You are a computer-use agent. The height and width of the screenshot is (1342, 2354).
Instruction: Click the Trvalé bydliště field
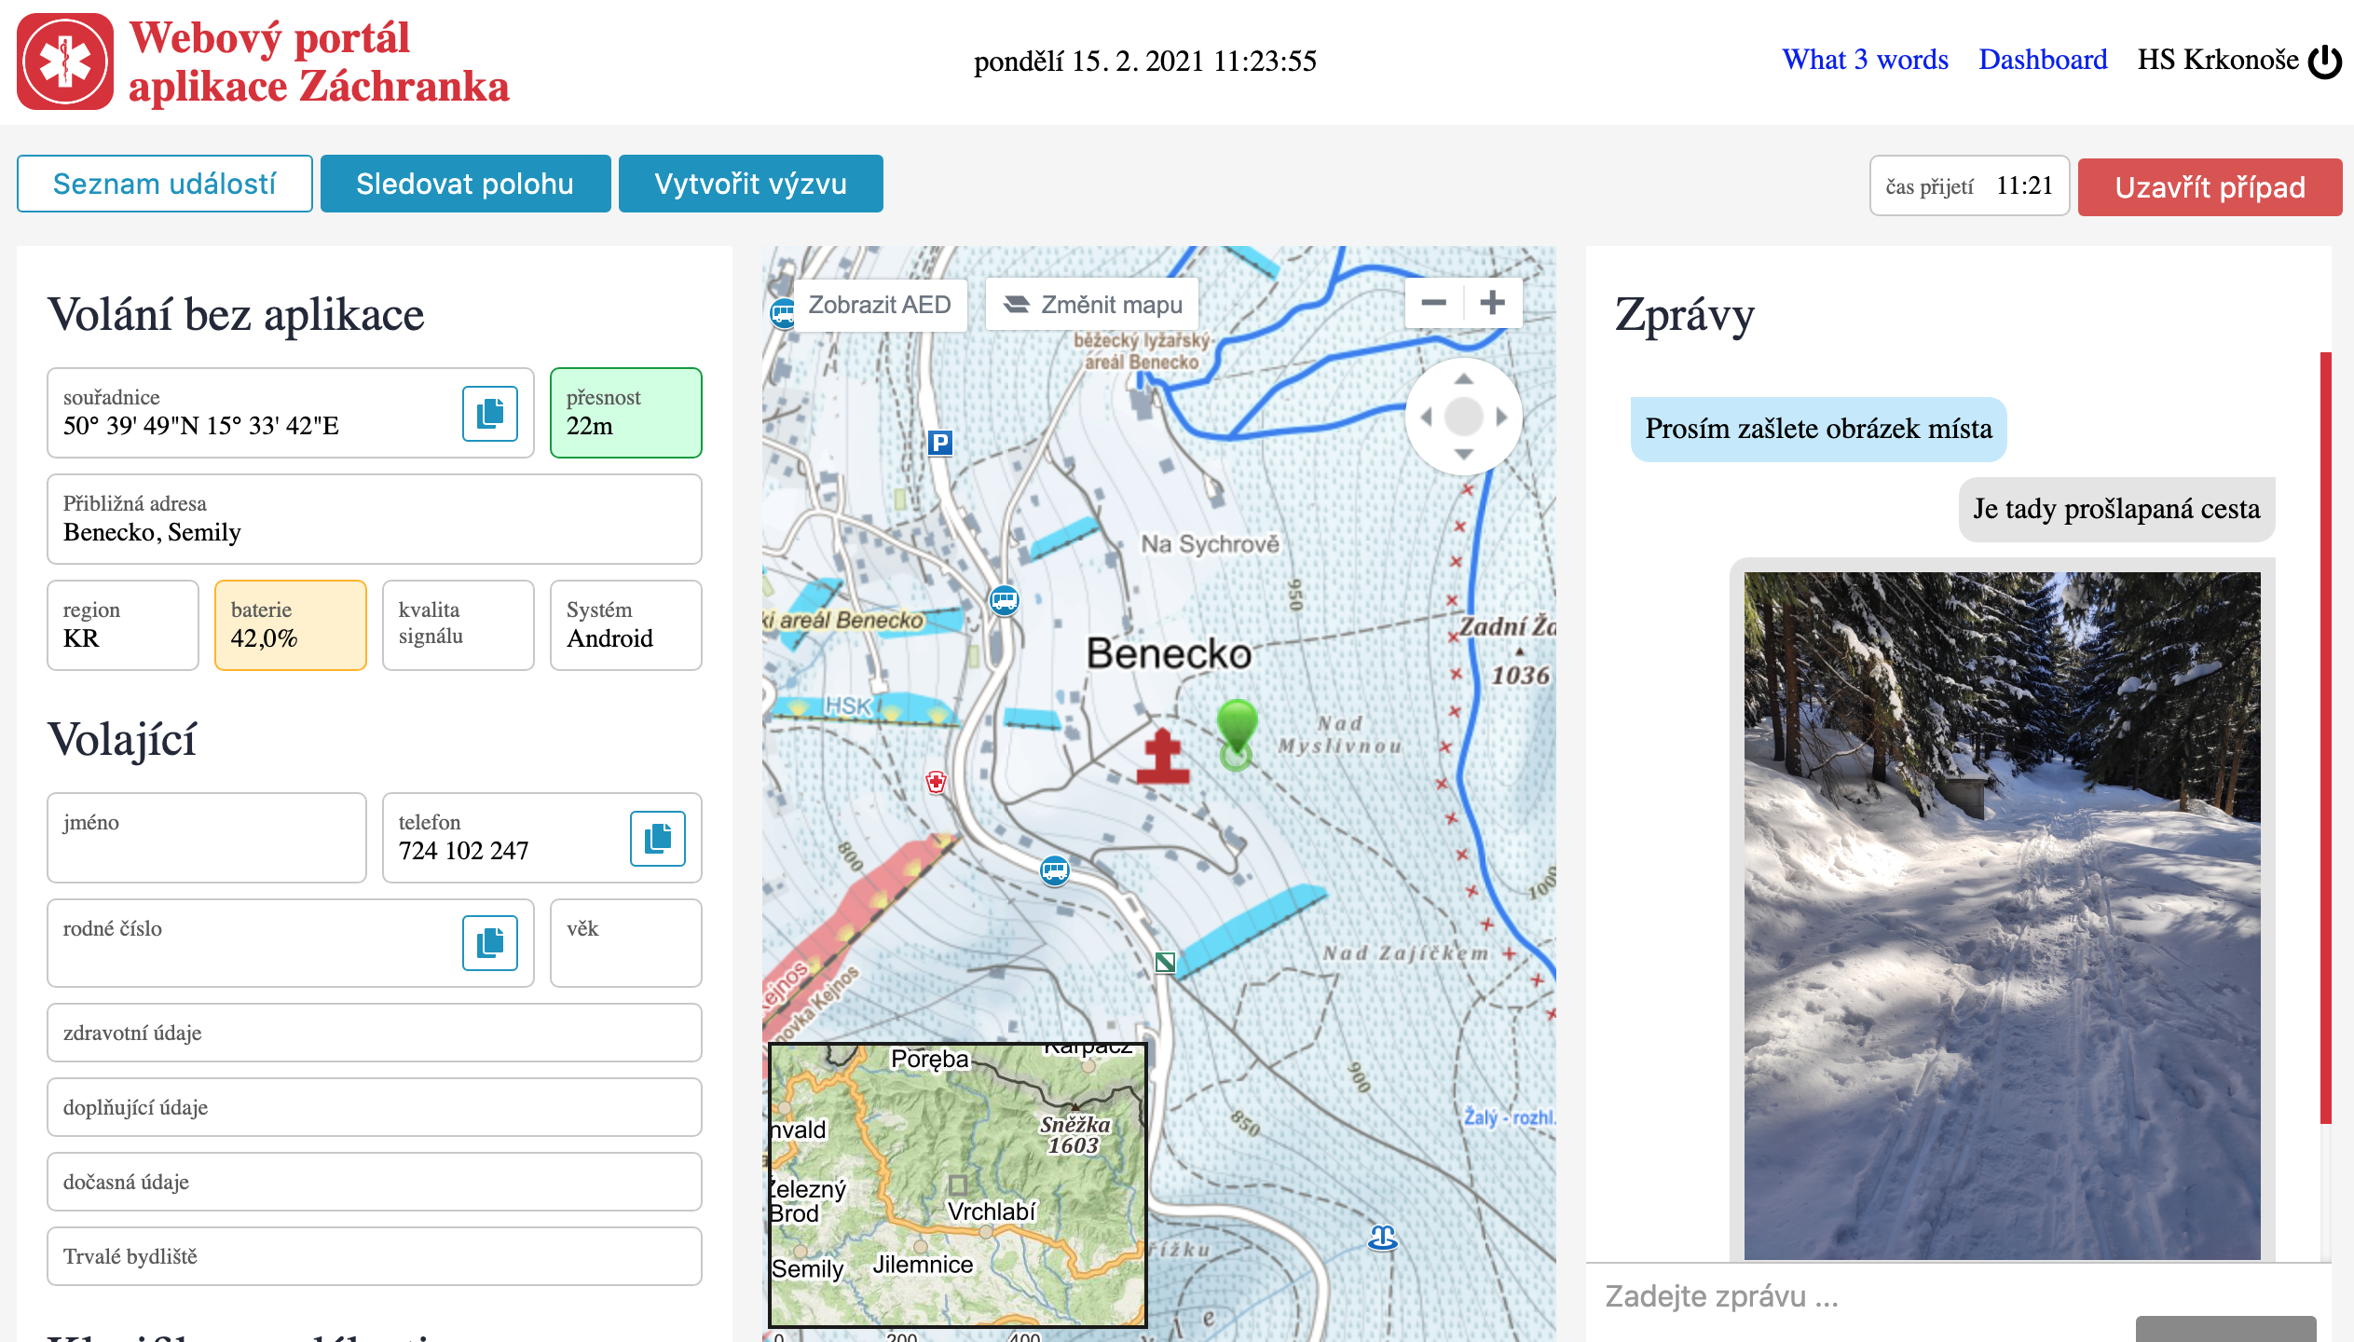coord(375,1256)
